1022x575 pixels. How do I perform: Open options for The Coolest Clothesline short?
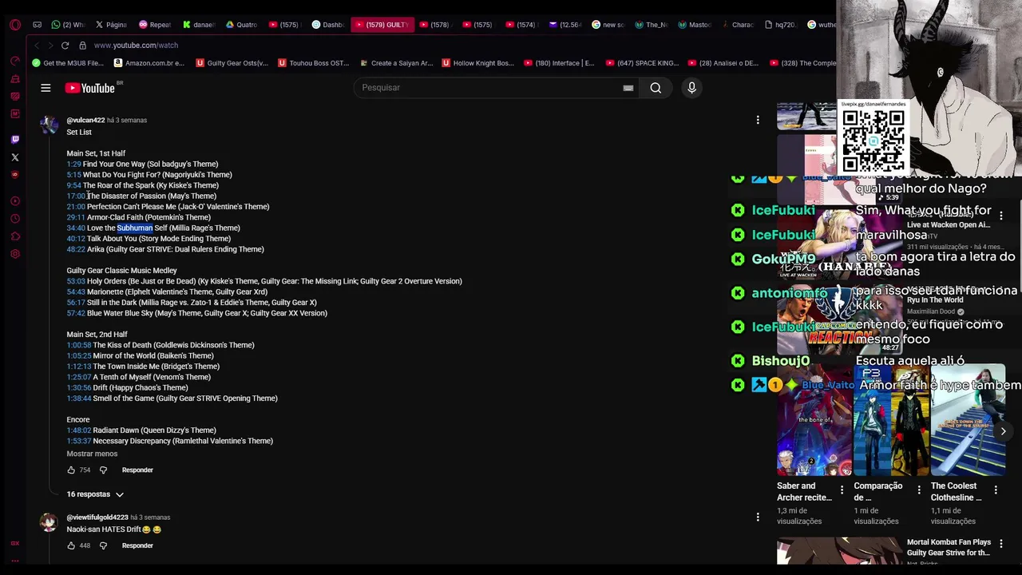996,490
